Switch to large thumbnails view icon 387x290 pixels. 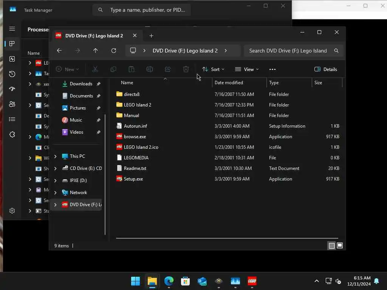point(340,245)
